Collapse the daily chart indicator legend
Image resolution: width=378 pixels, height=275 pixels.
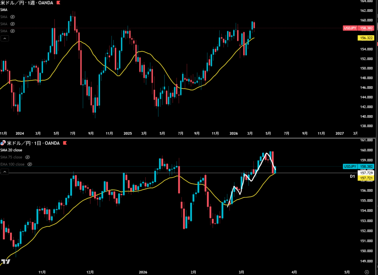coord(5,172)
